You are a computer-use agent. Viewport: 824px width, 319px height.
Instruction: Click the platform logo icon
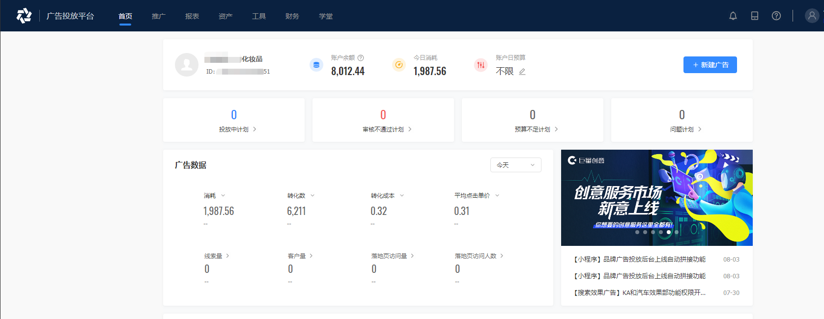point(24,16)
